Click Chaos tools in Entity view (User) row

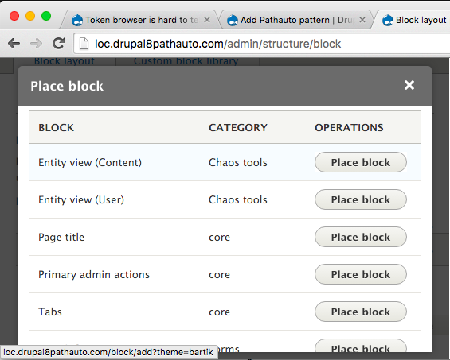coord(238,199)
